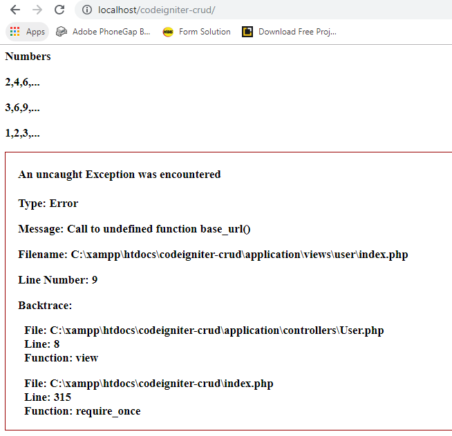Reload the page with the refresh icon
452x436 pixels.
click(59, 10)
